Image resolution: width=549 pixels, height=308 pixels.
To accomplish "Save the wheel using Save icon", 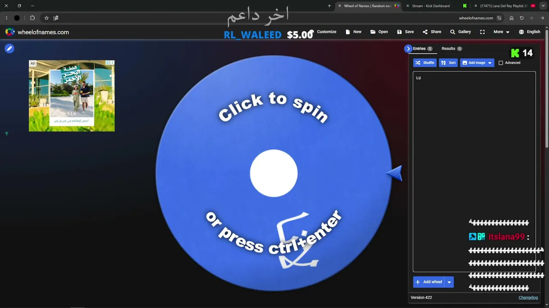I will click(405, 32).
